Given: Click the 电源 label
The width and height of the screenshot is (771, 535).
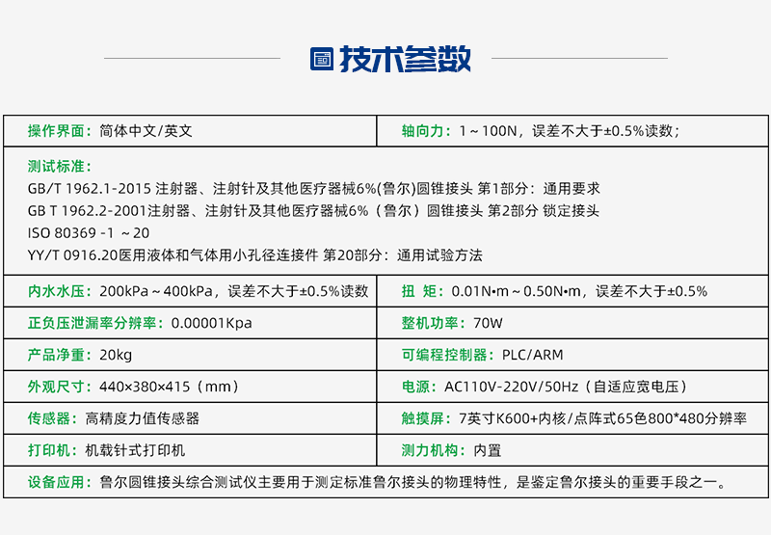Looking at the screenshot, I should coord(419,387).
